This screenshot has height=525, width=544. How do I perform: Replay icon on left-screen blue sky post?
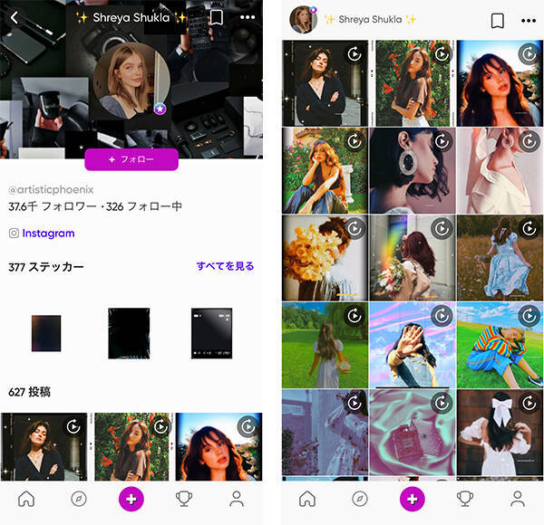click(x=248, y=426)
